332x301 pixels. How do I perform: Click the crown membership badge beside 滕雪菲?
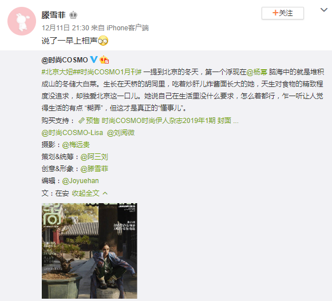(x=73, y=15)
